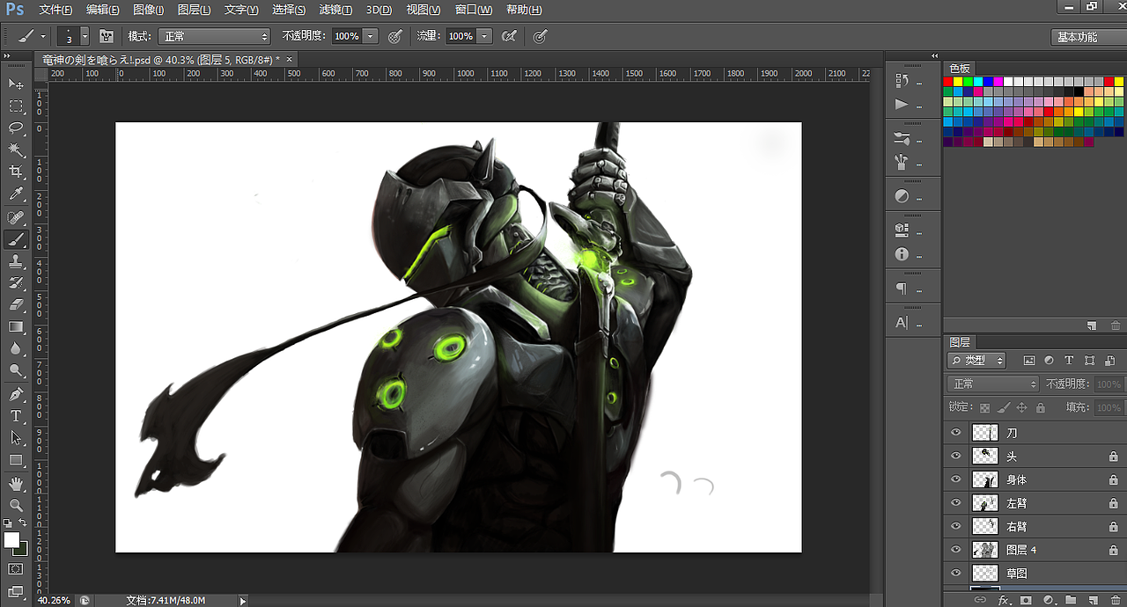Switch to the 色板 swatches tab

click(x=960, y=68)
